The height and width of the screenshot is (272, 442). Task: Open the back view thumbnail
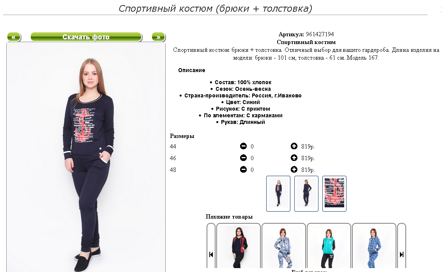[306, 194]
